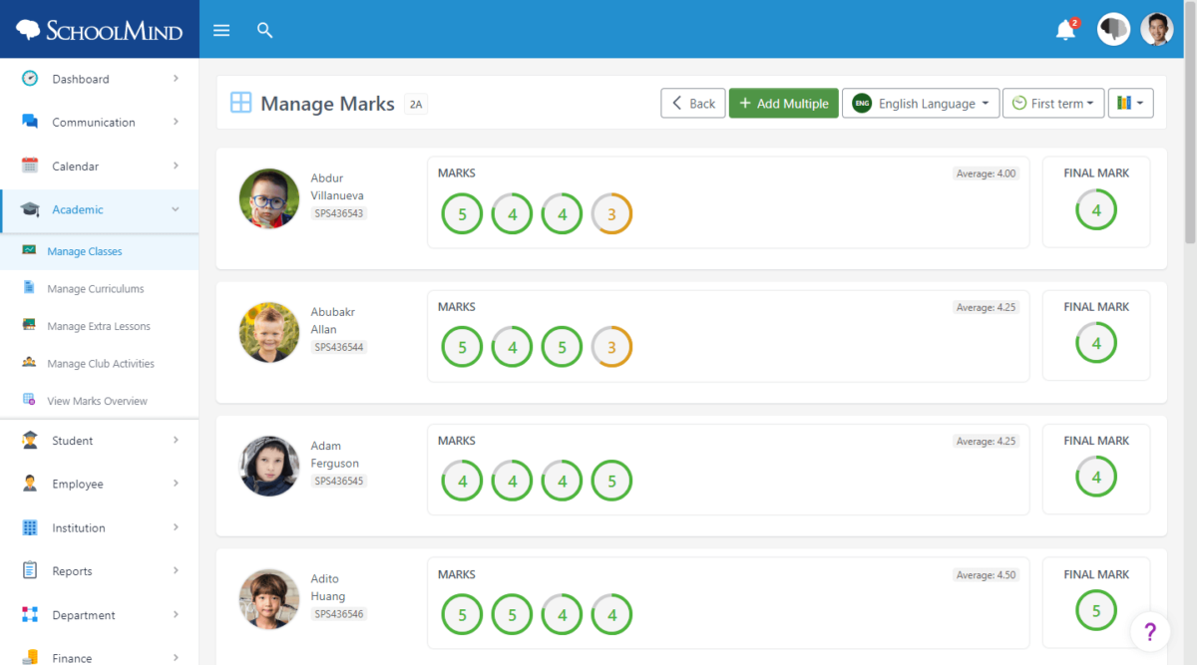The width and height of the screenshot is (1197, 665).
Task: Click Abdur Villanueva's final mark 4
Action: pyautogui.click(x=1096, y=209)
